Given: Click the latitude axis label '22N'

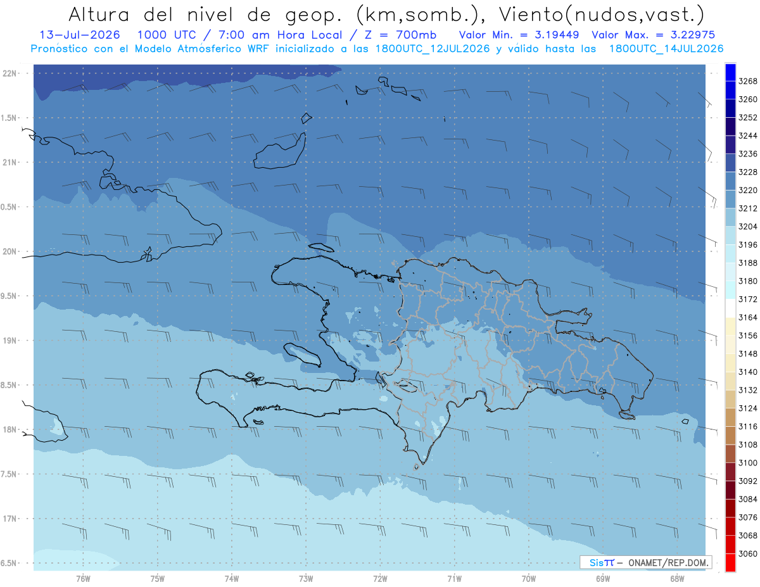Looking at the screenshot, I should coord(9,73).
